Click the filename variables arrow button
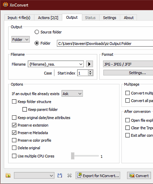This screenshot has height=184, width=153. (x=89, y=64)
